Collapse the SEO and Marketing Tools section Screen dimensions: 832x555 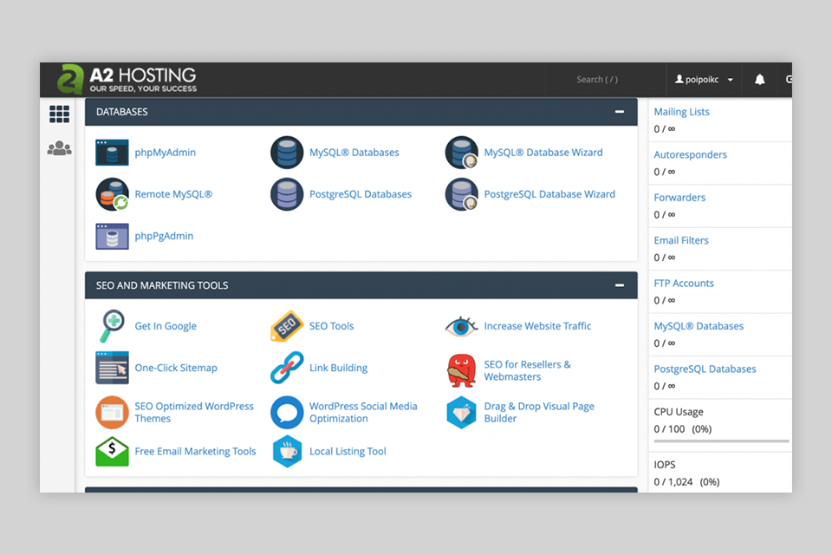tap(619, 285)
